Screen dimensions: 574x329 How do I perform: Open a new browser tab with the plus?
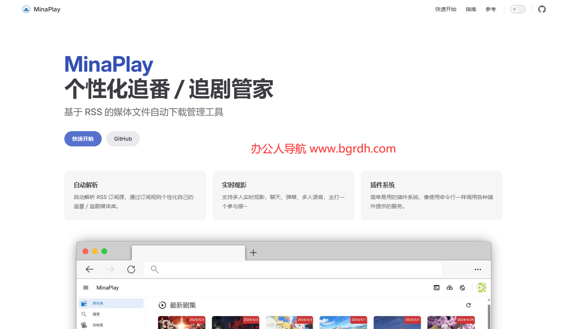[253, 252]
